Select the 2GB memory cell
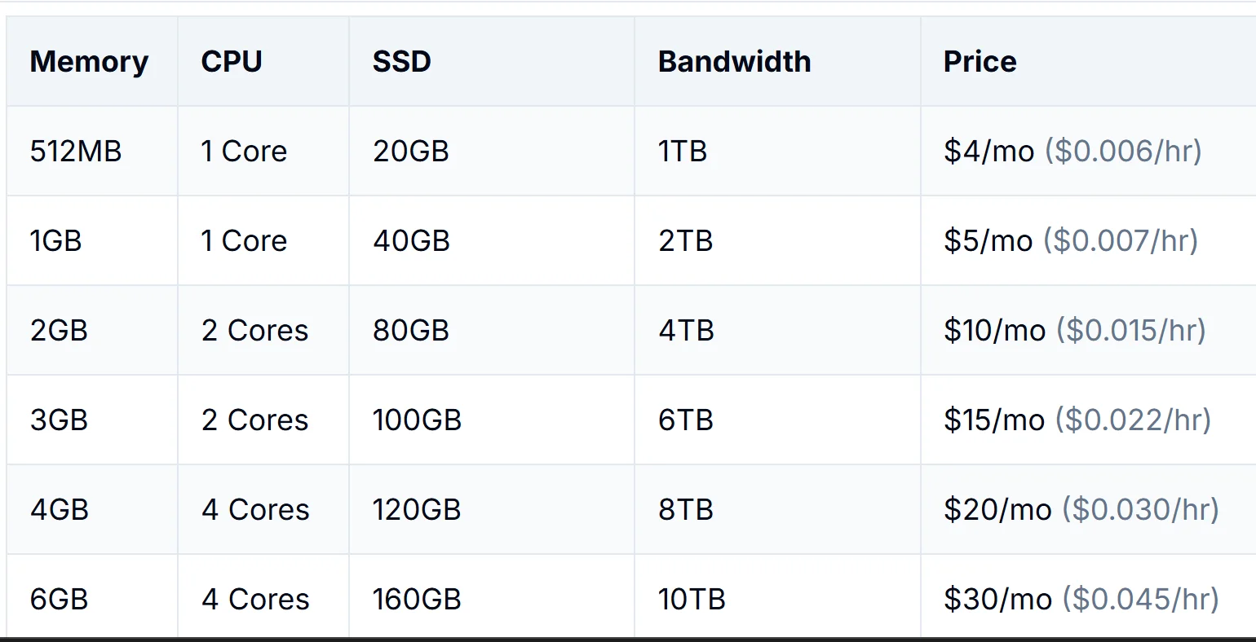 click(59, 331)
